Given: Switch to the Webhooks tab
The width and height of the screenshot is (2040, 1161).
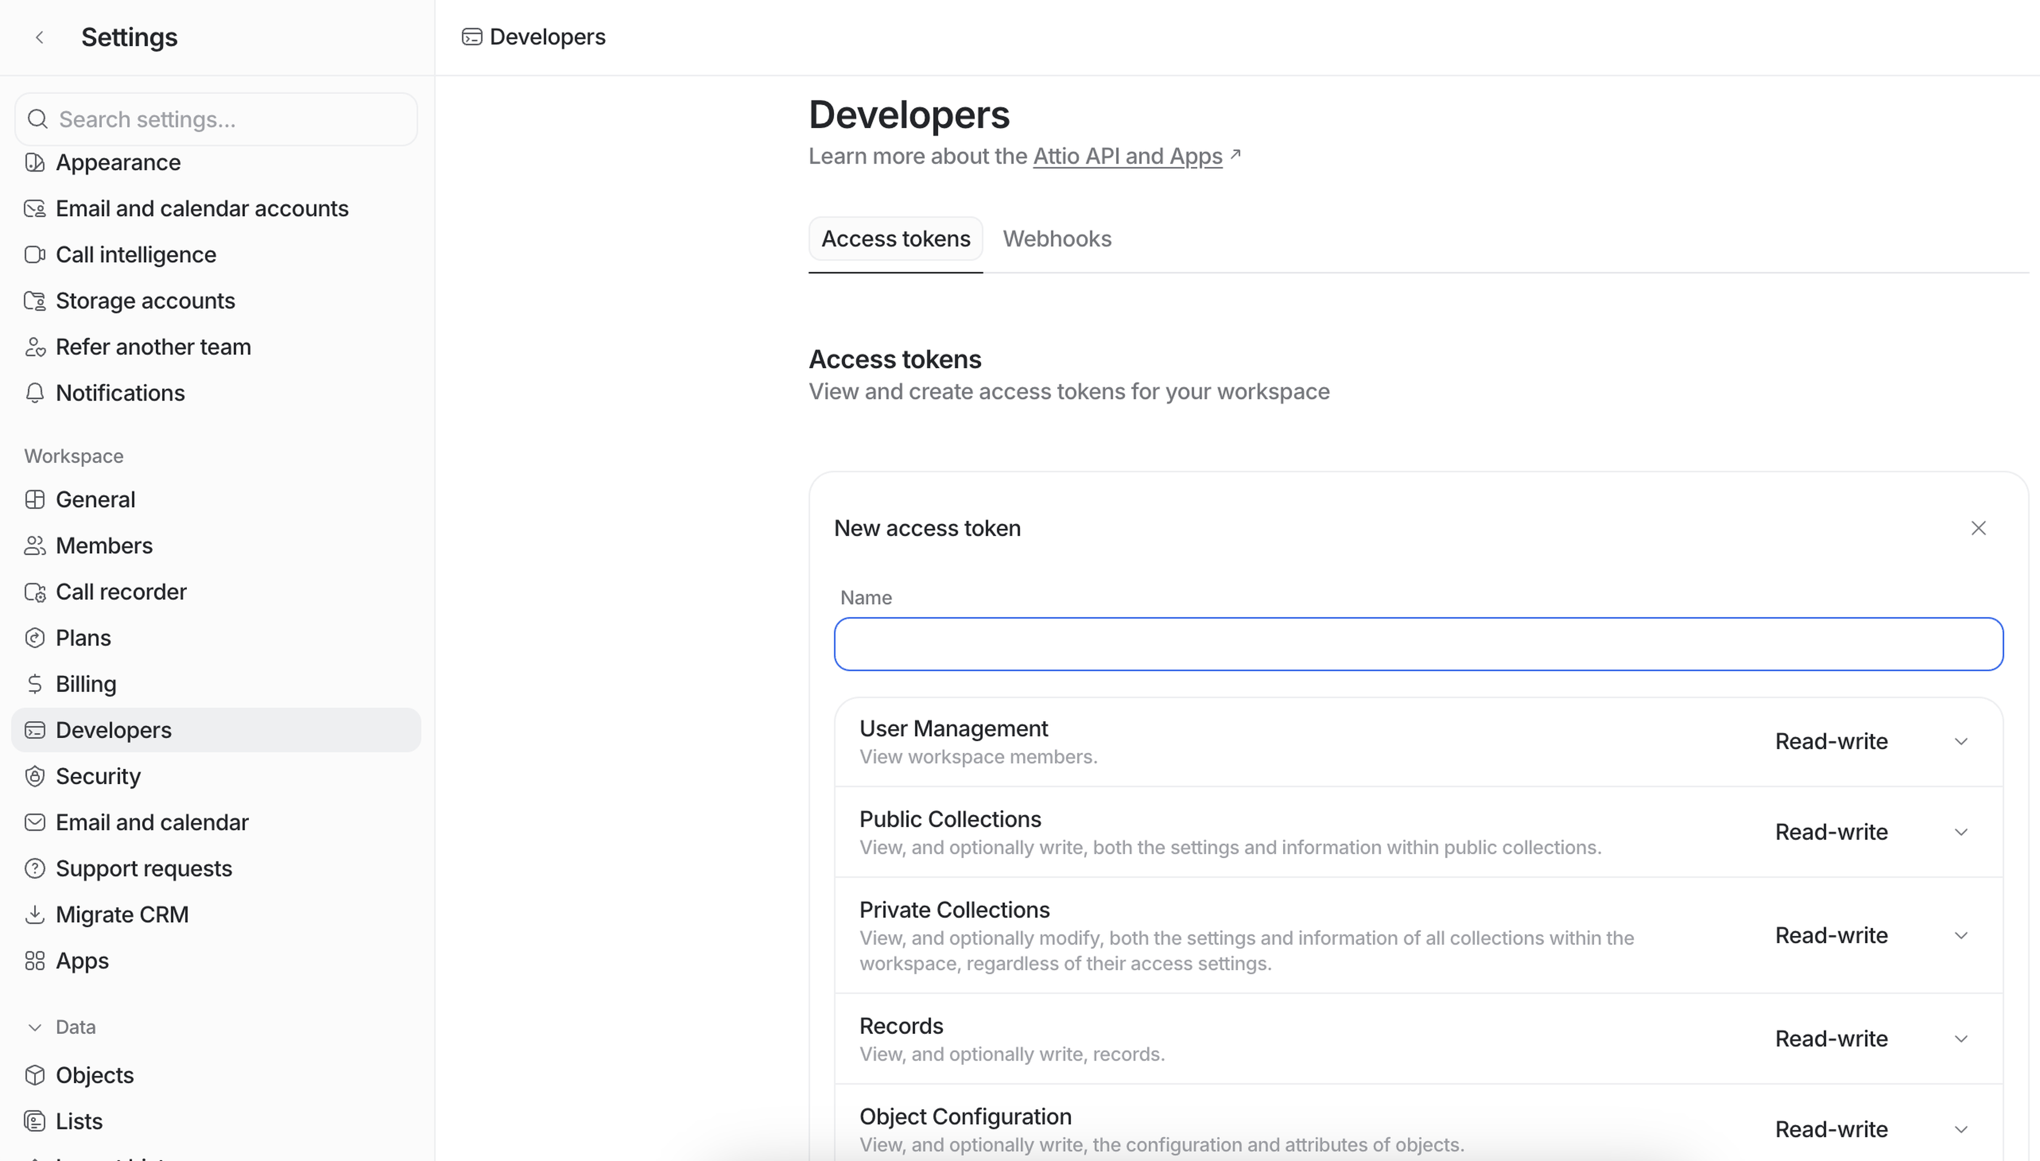Looking at the screenshot, I should coord(1056,239).
